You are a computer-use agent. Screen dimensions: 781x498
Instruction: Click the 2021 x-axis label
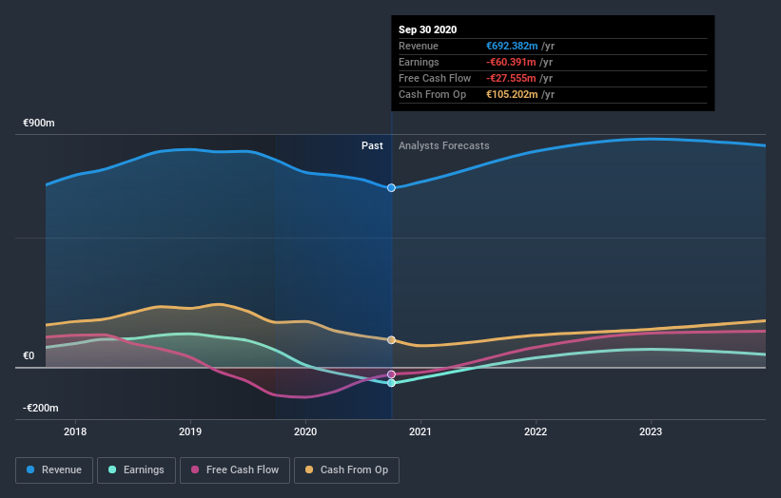(420, 431)
